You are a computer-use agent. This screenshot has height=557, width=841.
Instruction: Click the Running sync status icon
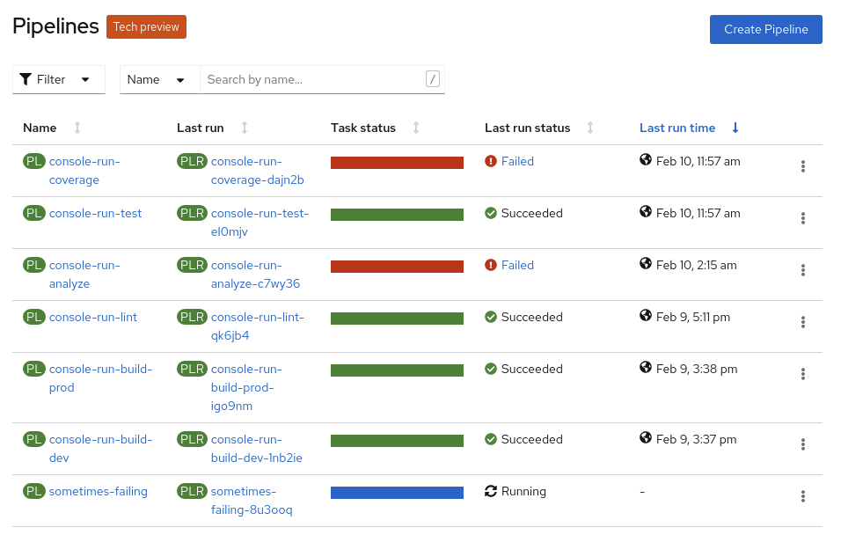[491, 491]
